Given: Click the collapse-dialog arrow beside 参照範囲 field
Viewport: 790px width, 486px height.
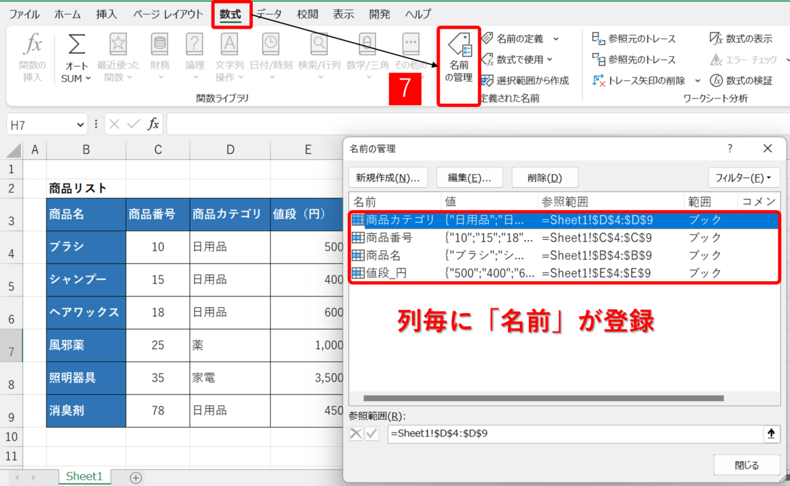Looking at the screenshot, I should [x=771, y=434].
